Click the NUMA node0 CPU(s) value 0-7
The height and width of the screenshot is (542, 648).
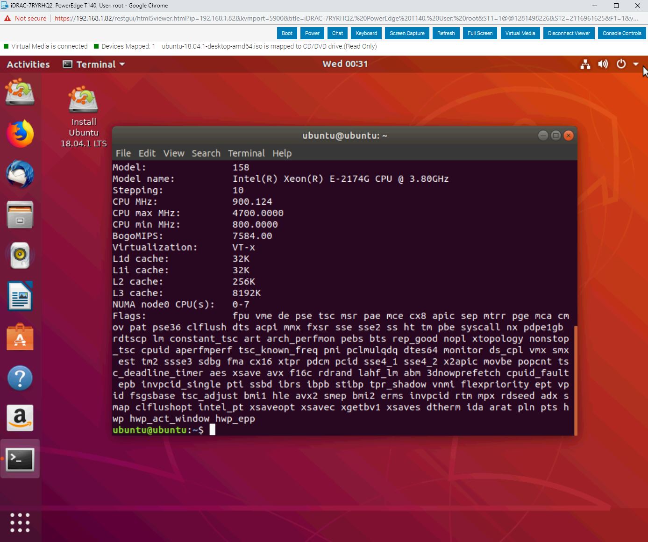coord(241,304)
